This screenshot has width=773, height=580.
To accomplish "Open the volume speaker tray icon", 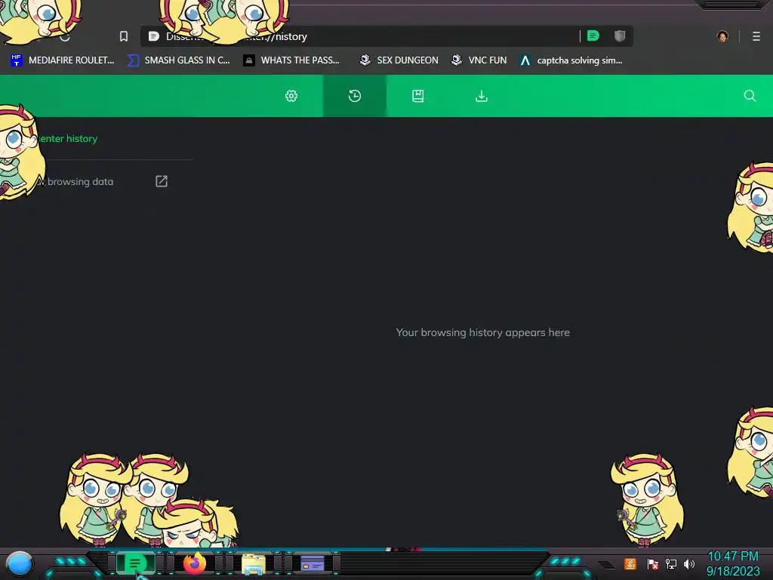I will 689,563.
